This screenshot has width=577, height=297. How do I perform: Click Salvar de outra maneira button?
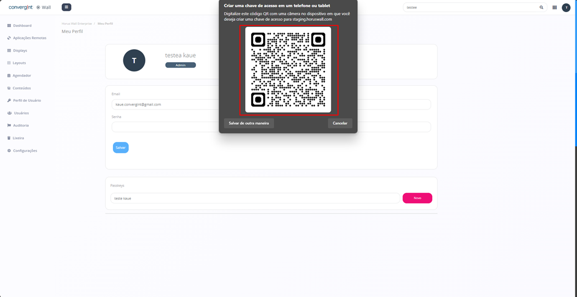point(249,123)
